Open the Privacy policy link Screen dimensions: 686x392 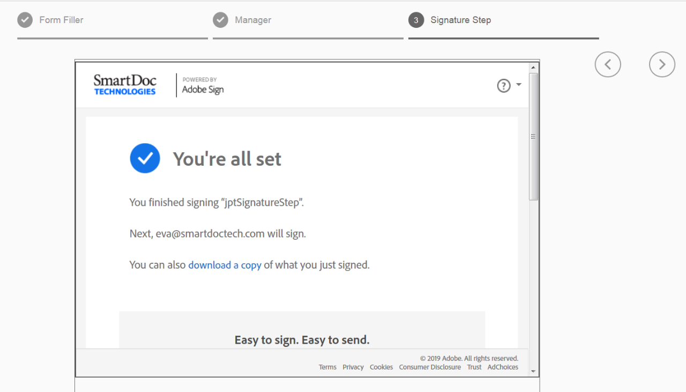click(353, 367)
